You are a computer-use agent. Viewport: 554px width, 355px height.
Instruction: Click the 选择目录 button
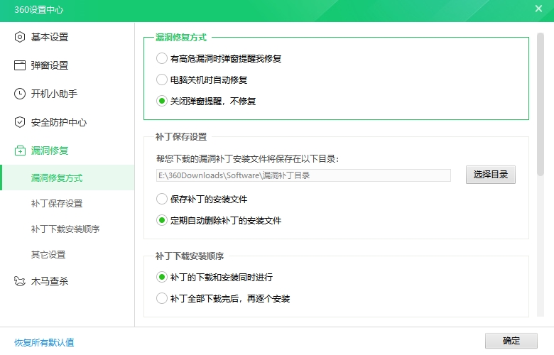click(x=490, y=175)
